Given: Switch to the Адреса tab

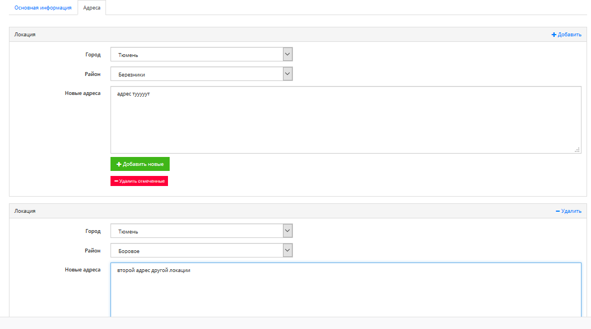Looking at the screenshot, I should [x=92, y=8].
